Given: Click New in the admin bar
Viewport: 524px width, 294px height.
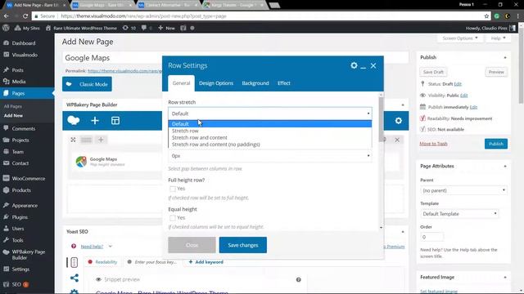Looking at the screenshot, I should [x=166, y=28].
